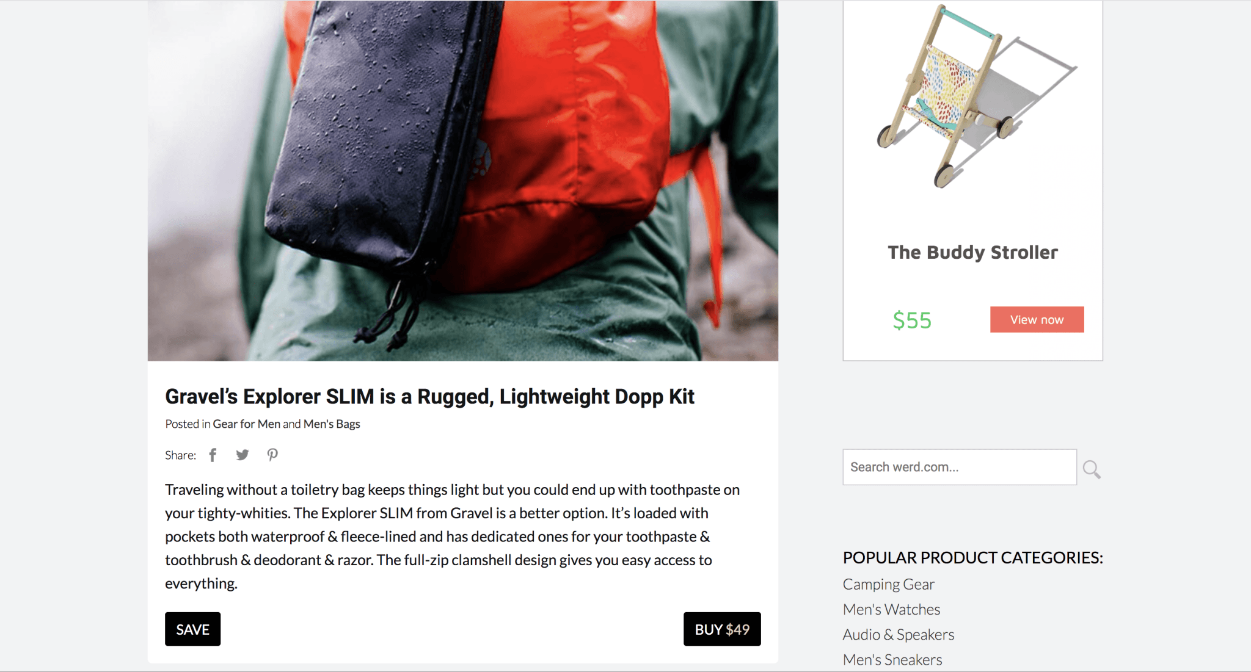Click the Dopp kit backpack photo
This screenshot has width=1251, height=672.
463,181
